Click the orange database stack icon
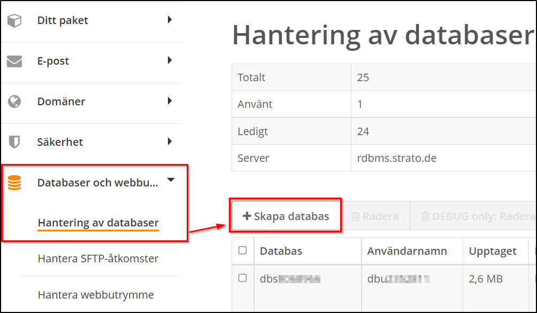The width and height of the screenshot is (537, 313). pyautogui.click(x=14, y=183)
